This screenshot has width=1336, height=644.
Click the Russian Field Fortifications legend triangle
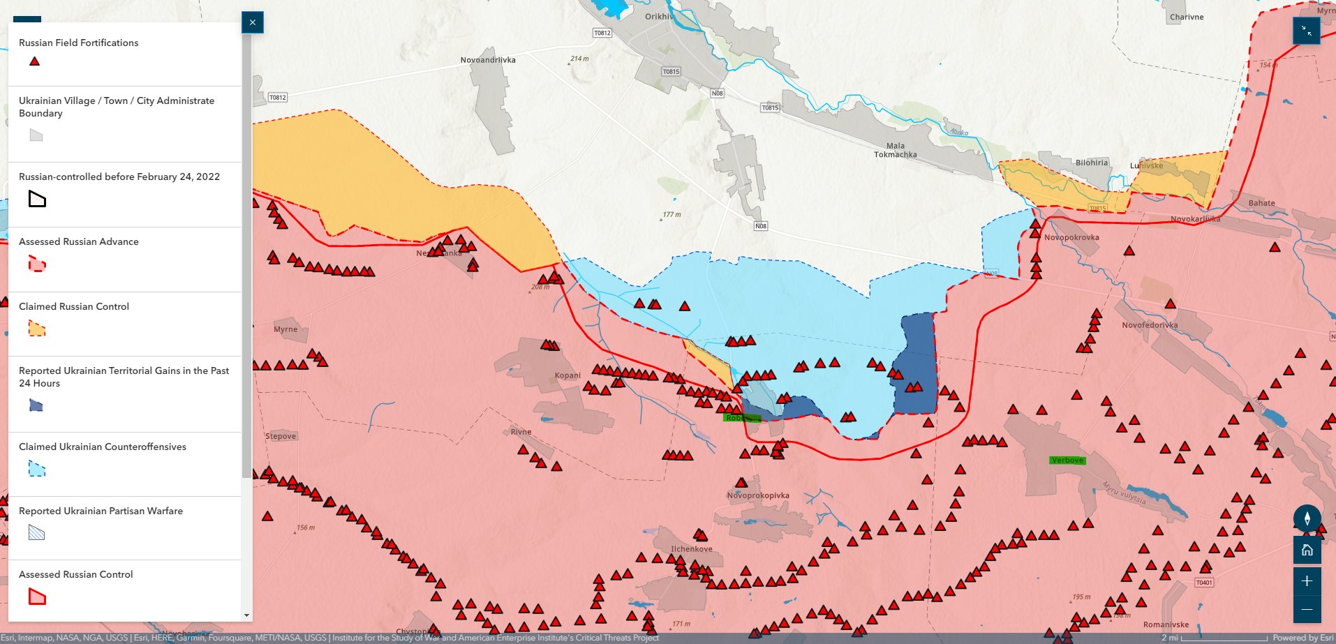(x=34, y=61)
